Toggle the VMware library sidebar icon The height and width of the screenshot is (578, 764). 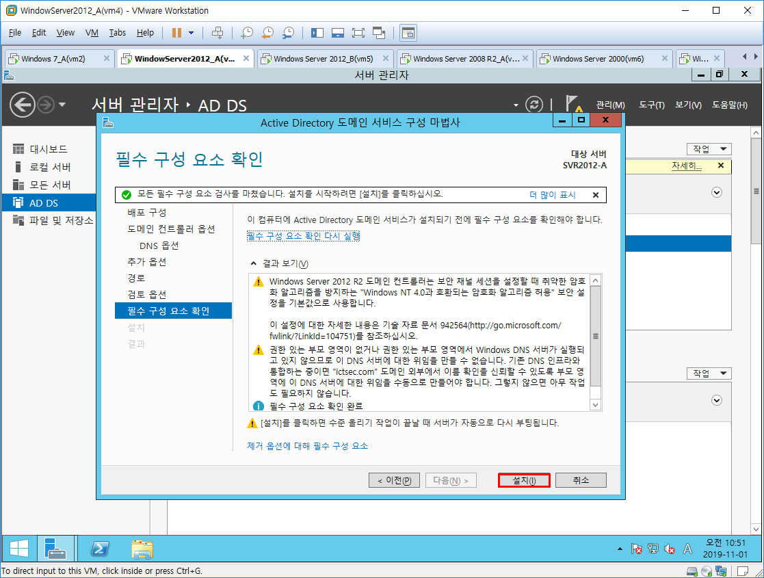tap(317, 33)
